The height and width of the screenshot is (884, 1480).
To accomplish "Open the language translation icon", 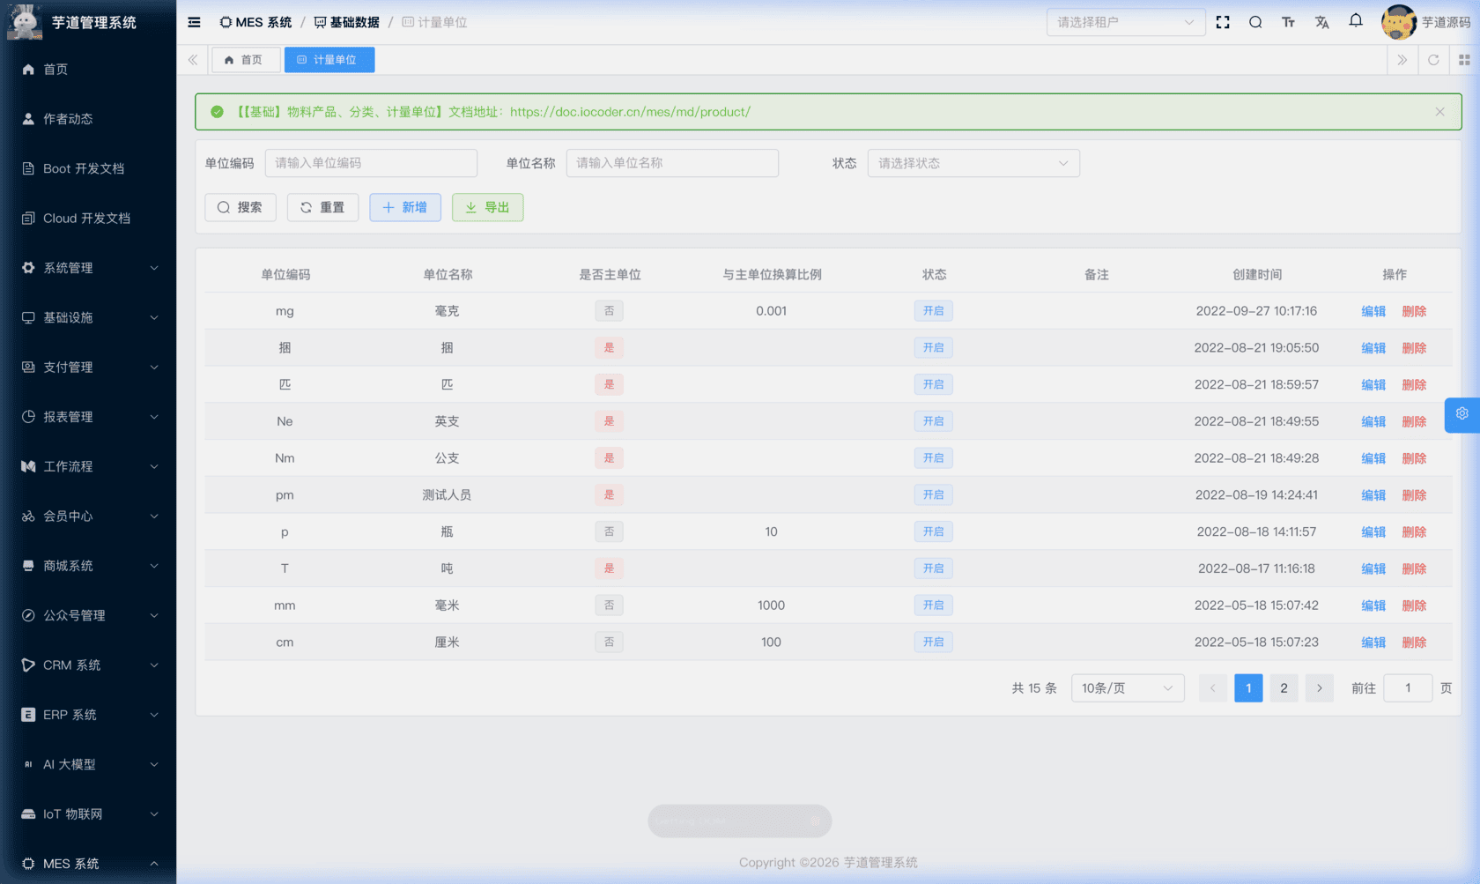I will click(x=1321, y=22).
